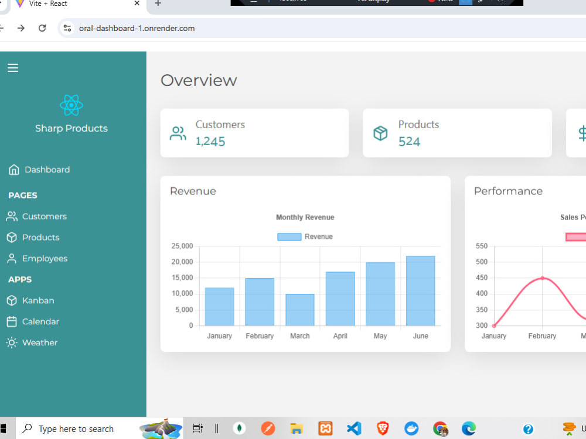This screenshot has height=439, width=586.
Task: Click the search highlight image in taskbar
Action: click(161, 428)
